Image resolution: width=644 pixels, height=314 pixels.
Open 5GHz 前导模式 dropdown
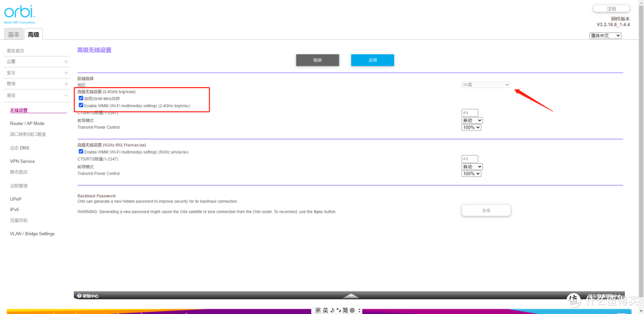pos(472,167)
